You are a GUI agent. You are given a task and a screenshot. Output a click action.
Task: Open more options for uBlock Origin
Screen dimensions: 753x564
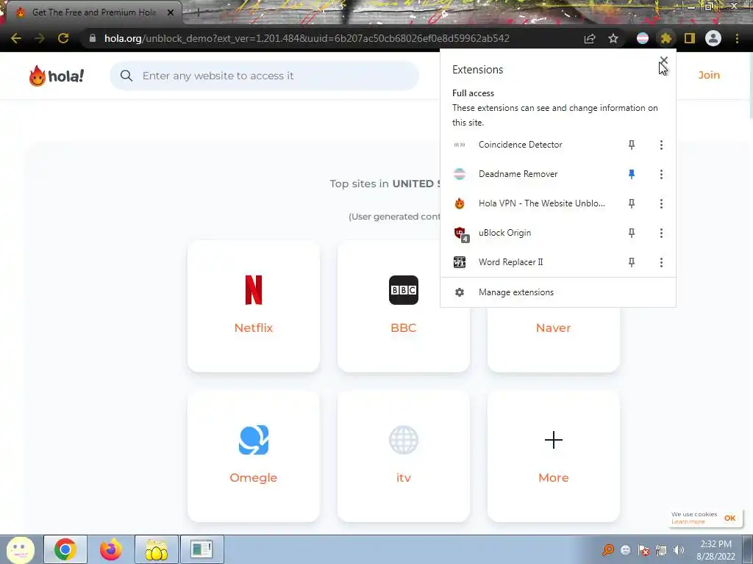(661, 233)
